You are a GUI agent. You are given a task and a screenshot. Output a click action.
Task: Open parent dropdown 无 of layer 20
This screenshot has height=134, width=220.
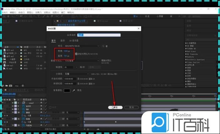[x=73, y=112]
